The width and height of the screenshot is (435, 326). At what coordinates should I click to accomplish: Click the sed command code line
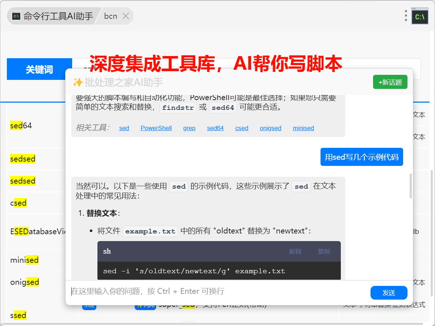tap(194, 271)
